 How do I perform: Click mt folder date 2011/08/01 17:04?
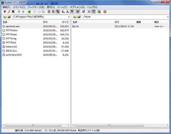124,27
